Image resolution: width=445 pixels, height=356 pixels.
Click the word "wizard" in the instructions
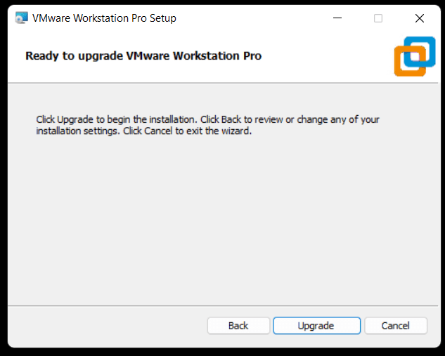point(234,131)
